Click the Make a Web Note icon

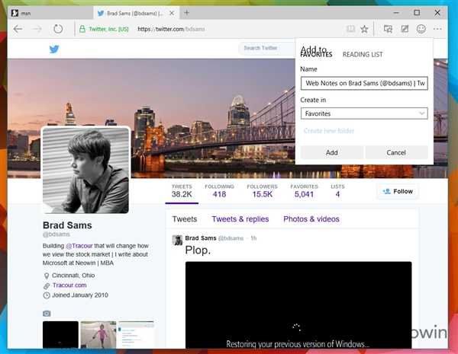pyautogui.click(x=405, y=29)
